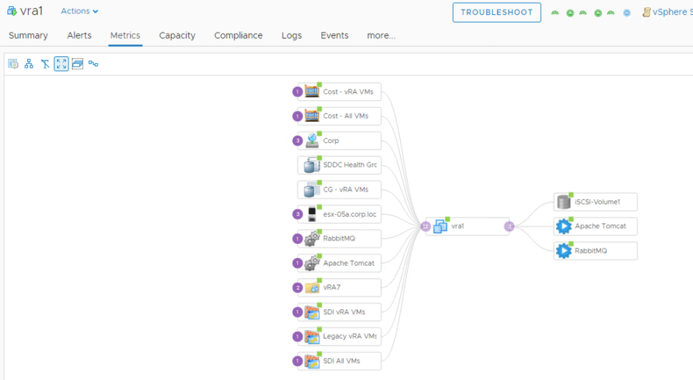This screenshot has width=693, height=380.
Task: Click the stacked windows toolbar icon
Action: [x=77, y=64]
